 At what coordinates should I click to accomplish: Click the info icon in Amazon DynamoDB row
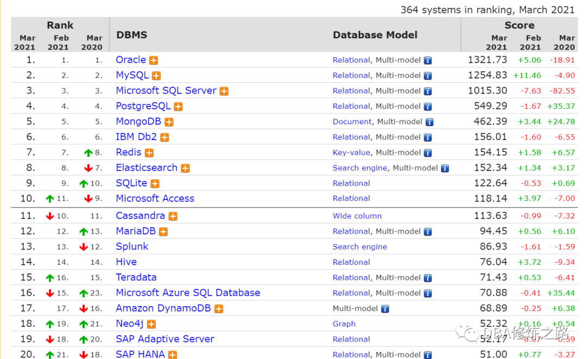tap(385, 309)
